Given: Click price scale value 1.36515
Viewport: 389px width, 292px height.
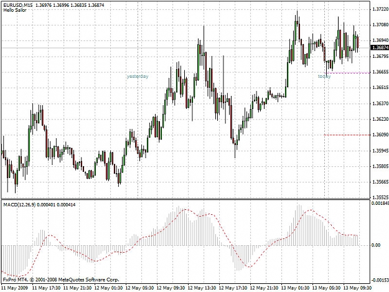Looking at the screenshot, I should tap(380, 88).
